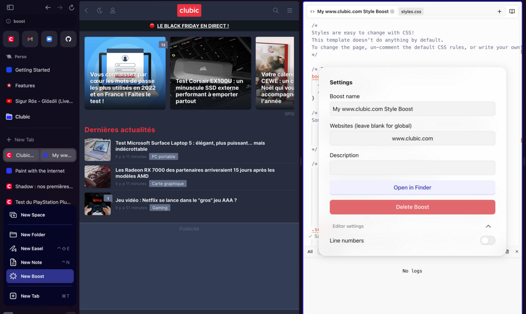Open the Netflix AAA game article
Image resolution: width=526 pixels, height=314 pixels.
pyautogui.click(x=176, y=200)
